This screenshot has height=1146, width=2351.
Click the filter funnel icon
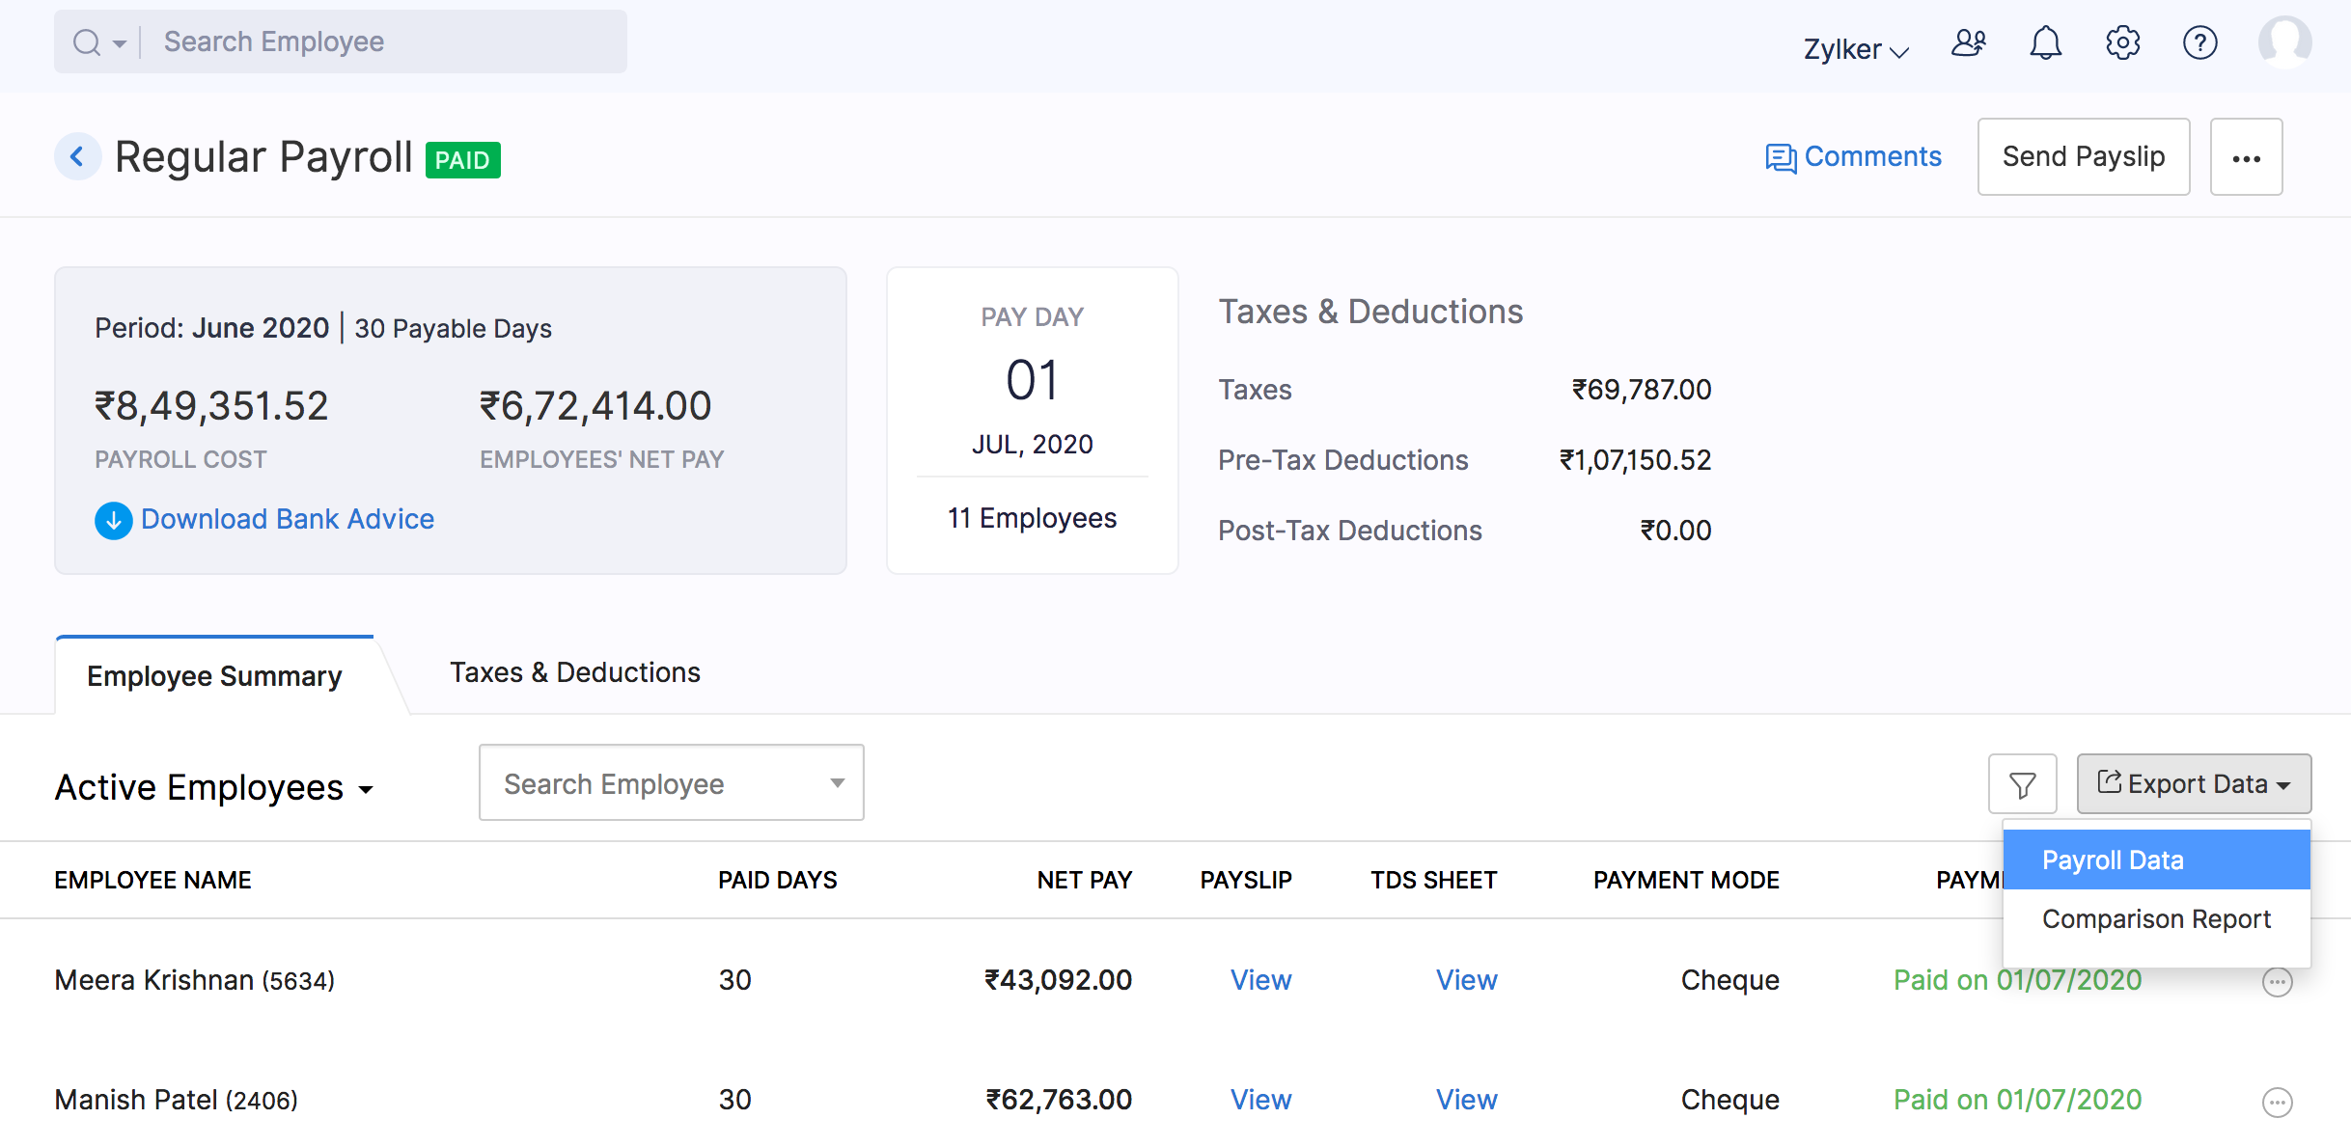[x=2022, y=784]
